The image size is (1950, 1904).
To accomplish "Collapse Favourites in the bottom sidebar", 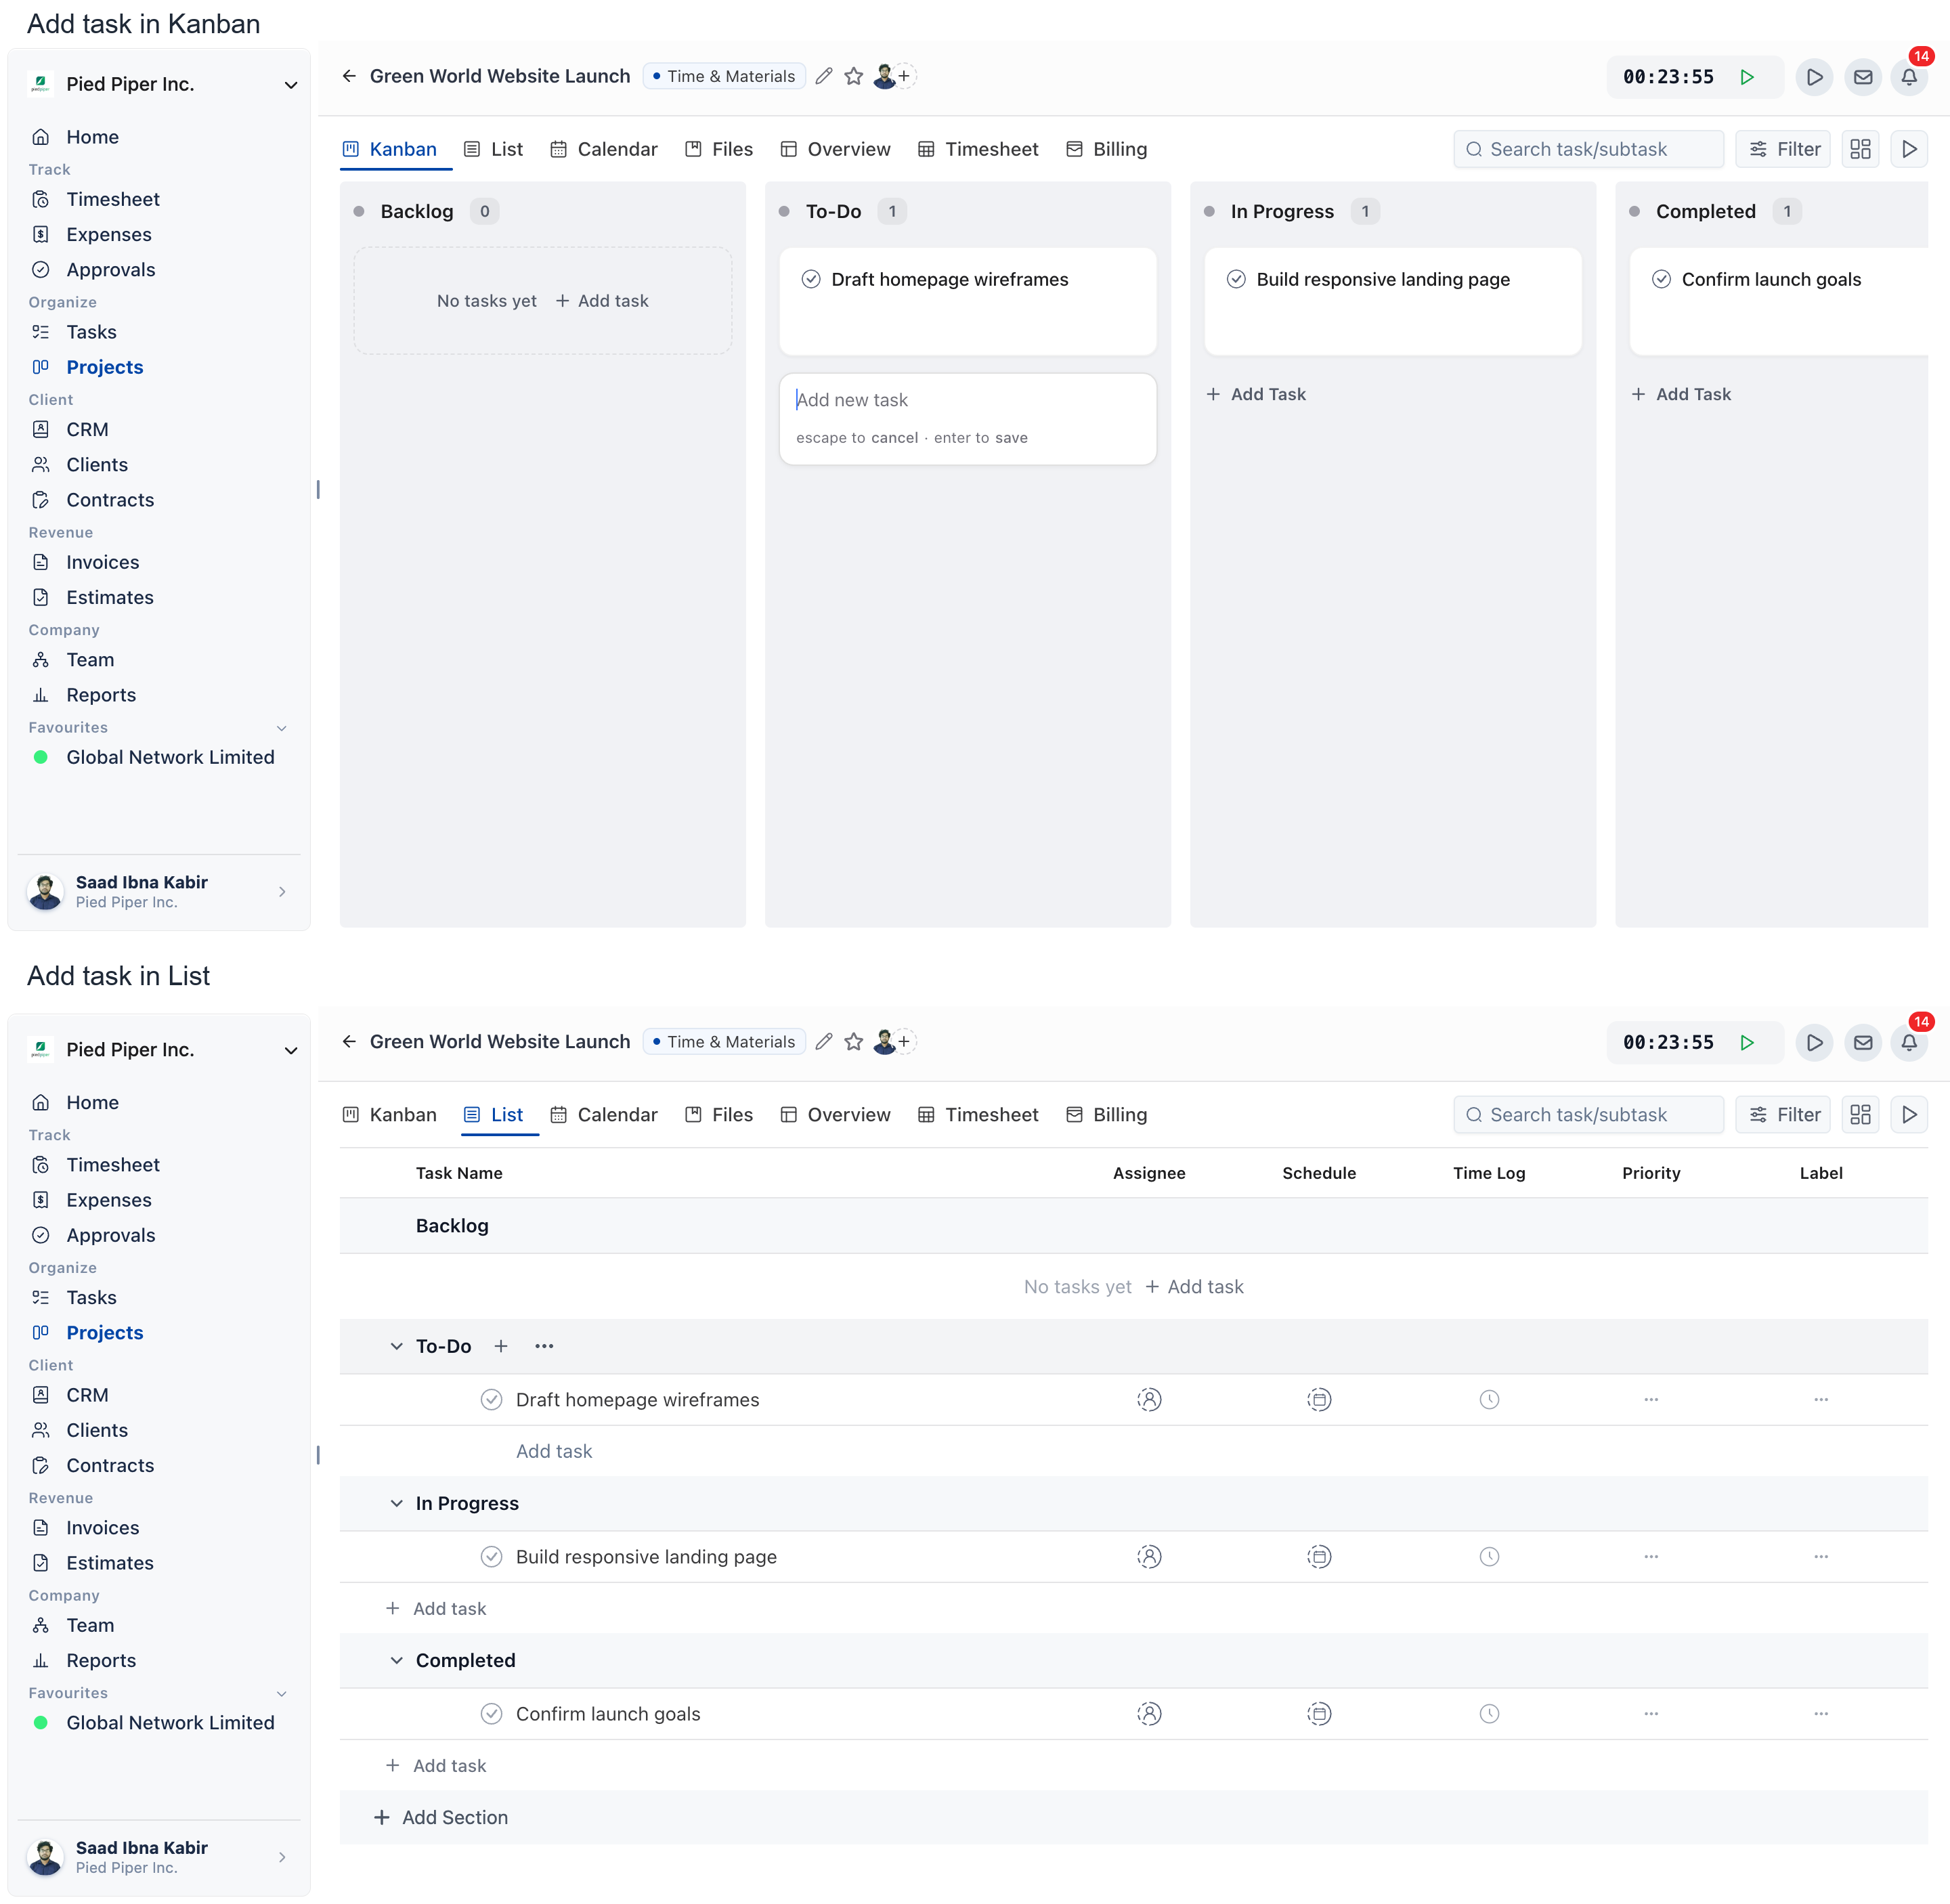I will click(282, 1694).
